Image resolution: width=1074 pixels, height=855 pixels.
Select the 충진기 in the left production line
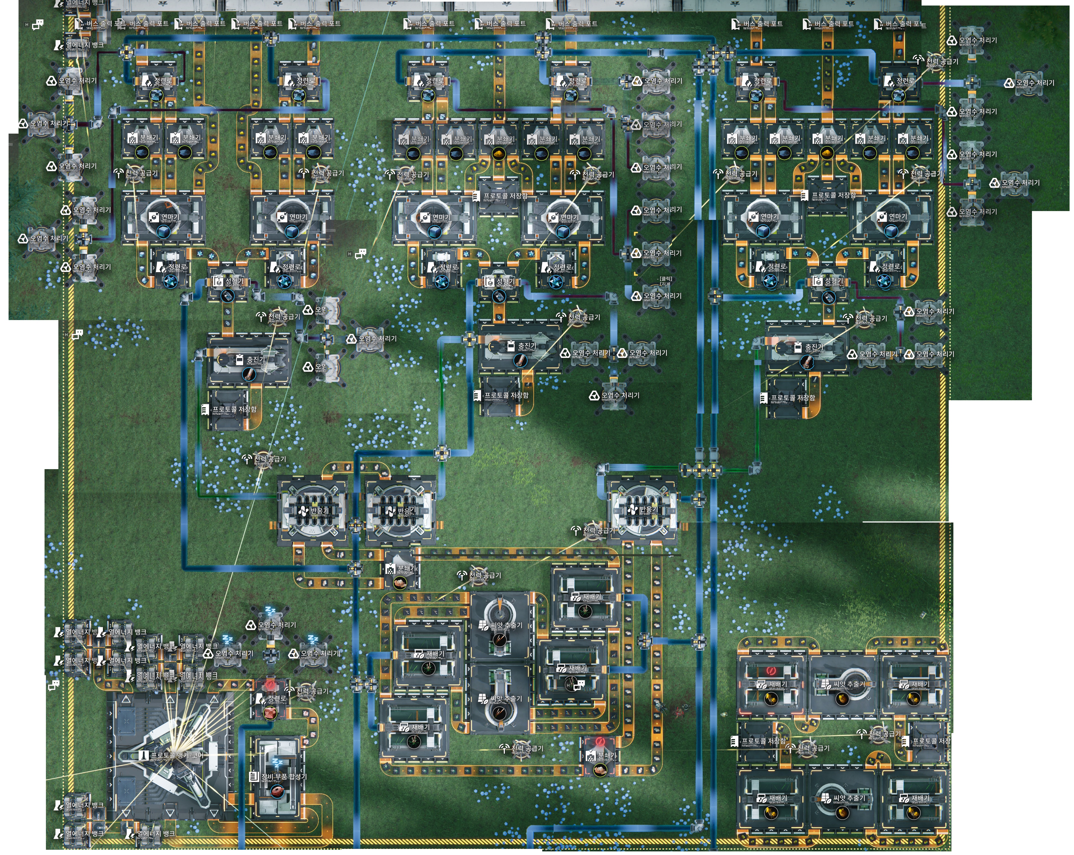pos(249,360)
